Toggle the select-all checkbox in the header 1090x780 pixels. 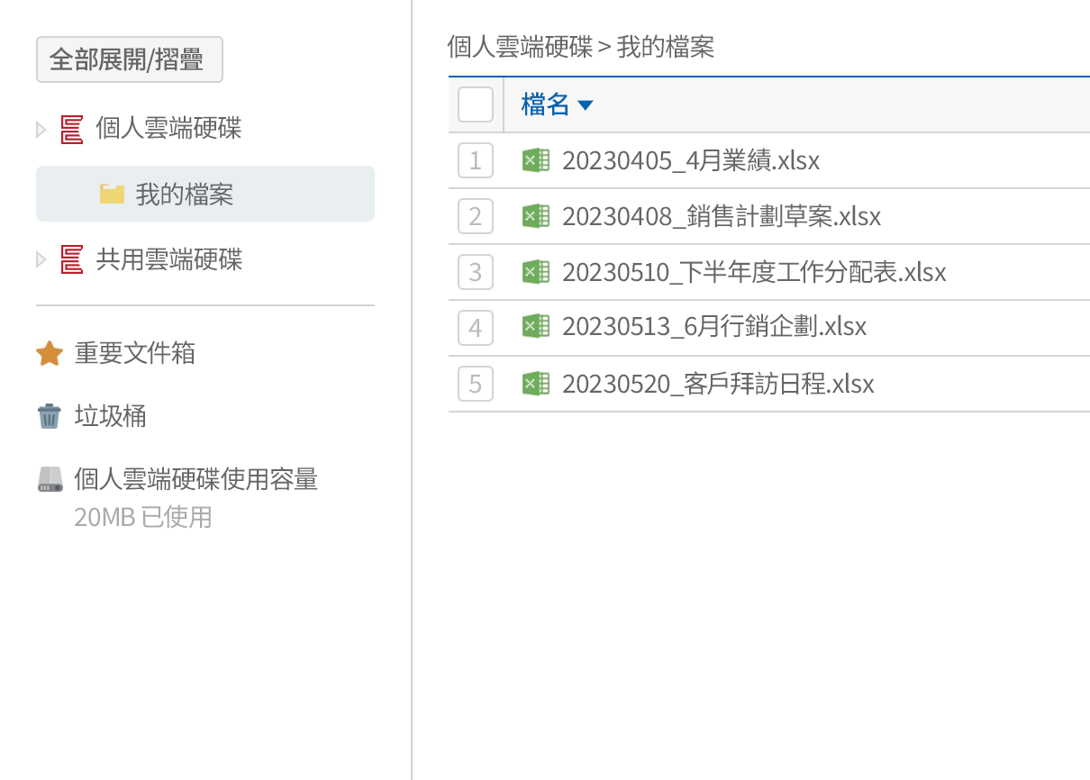coord(476,104)
